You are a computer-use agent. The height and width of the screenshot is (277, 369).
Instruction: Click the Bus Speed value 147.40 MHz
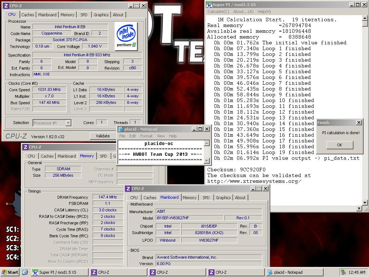coord(49,102)
